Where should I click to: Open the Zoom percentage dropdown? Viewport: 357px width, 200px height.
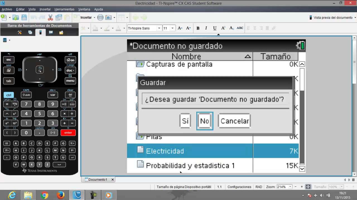[x=290, y=187]
